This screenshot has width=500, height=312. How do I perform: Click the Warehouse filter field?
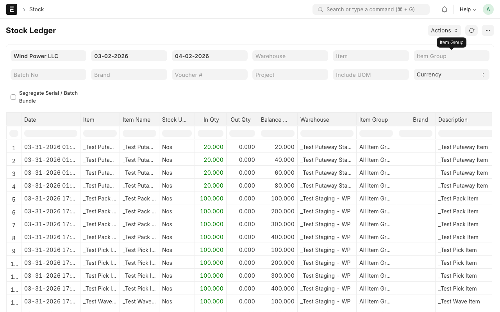pos(290,56)
